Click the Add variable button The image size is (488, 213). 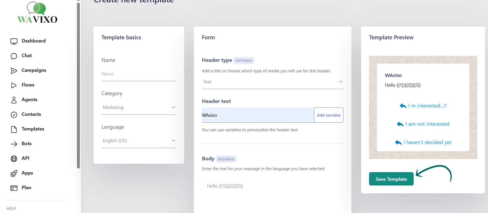(x=329, y=115)
